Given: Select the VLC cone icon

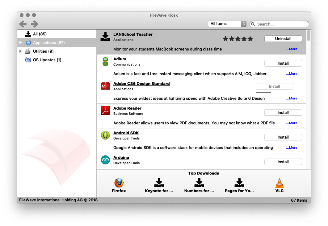Looking at the screenshot, I should click(280, 183).
